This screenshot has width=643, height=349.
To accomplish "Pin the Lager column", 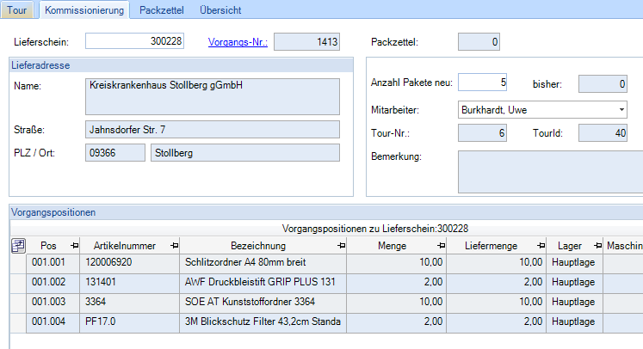I will pos(597,246).
